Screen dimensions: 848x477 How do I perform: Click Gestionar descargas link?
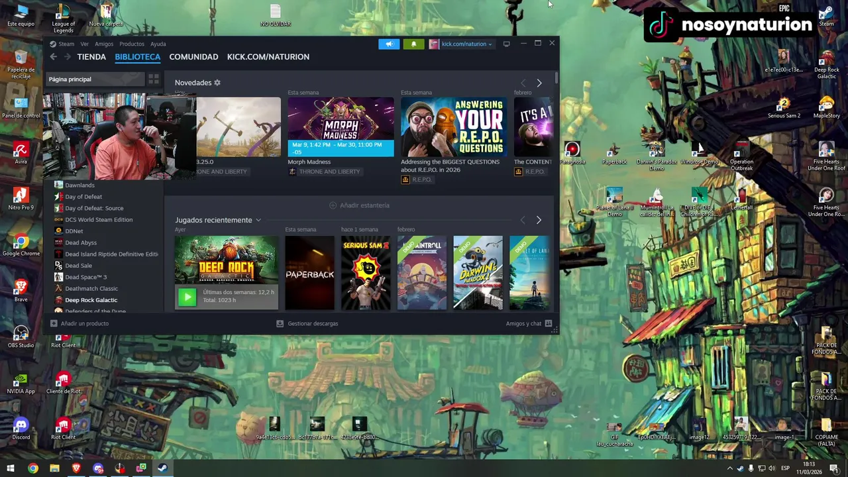(313, 323)
